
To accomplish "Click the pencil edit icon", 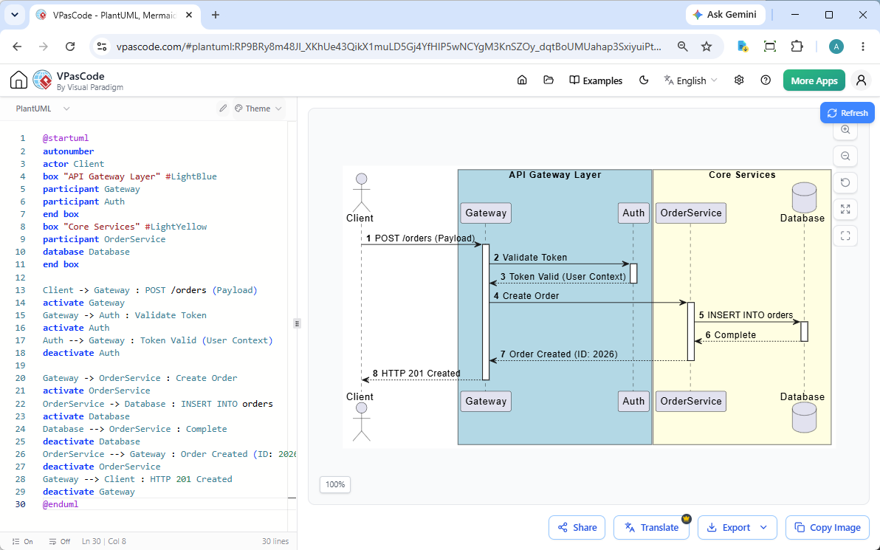I will tap(223, 109).
